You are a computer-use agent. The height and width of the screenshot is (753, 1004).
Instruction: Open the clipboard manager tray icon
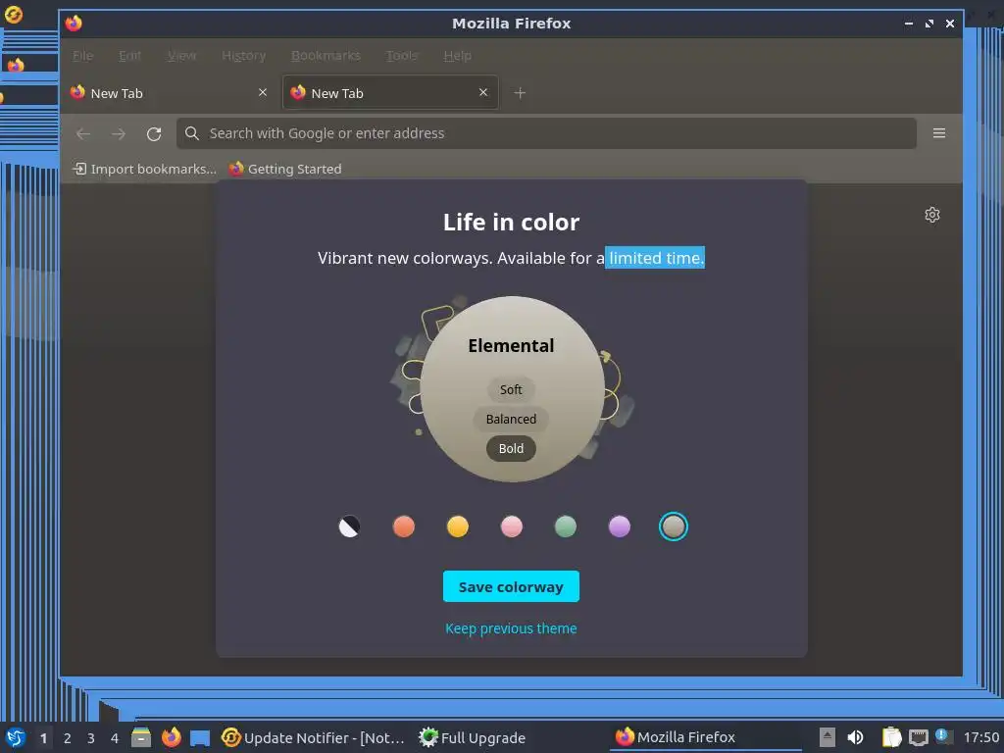coord(891,737)
